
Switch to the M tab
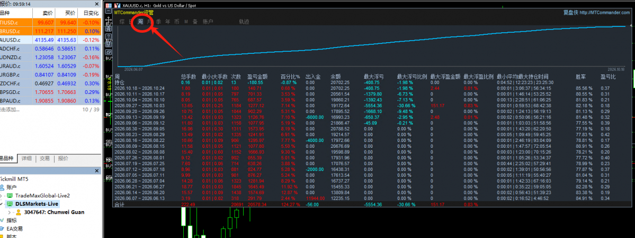coord(186,22)
